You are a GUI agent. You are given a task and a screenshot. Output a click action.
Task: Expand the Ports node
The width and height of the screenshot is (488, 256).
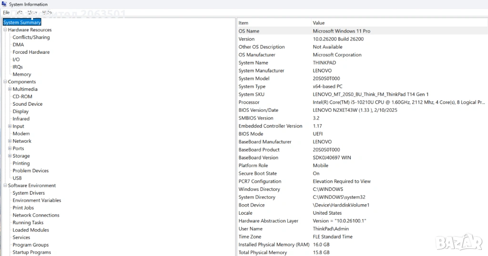click(10, 148)
